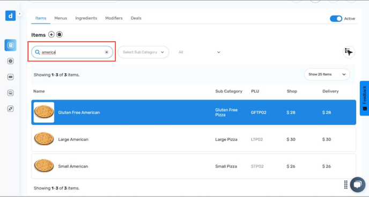Click the Large American pizza thumbnail

(x=44, y=139)
